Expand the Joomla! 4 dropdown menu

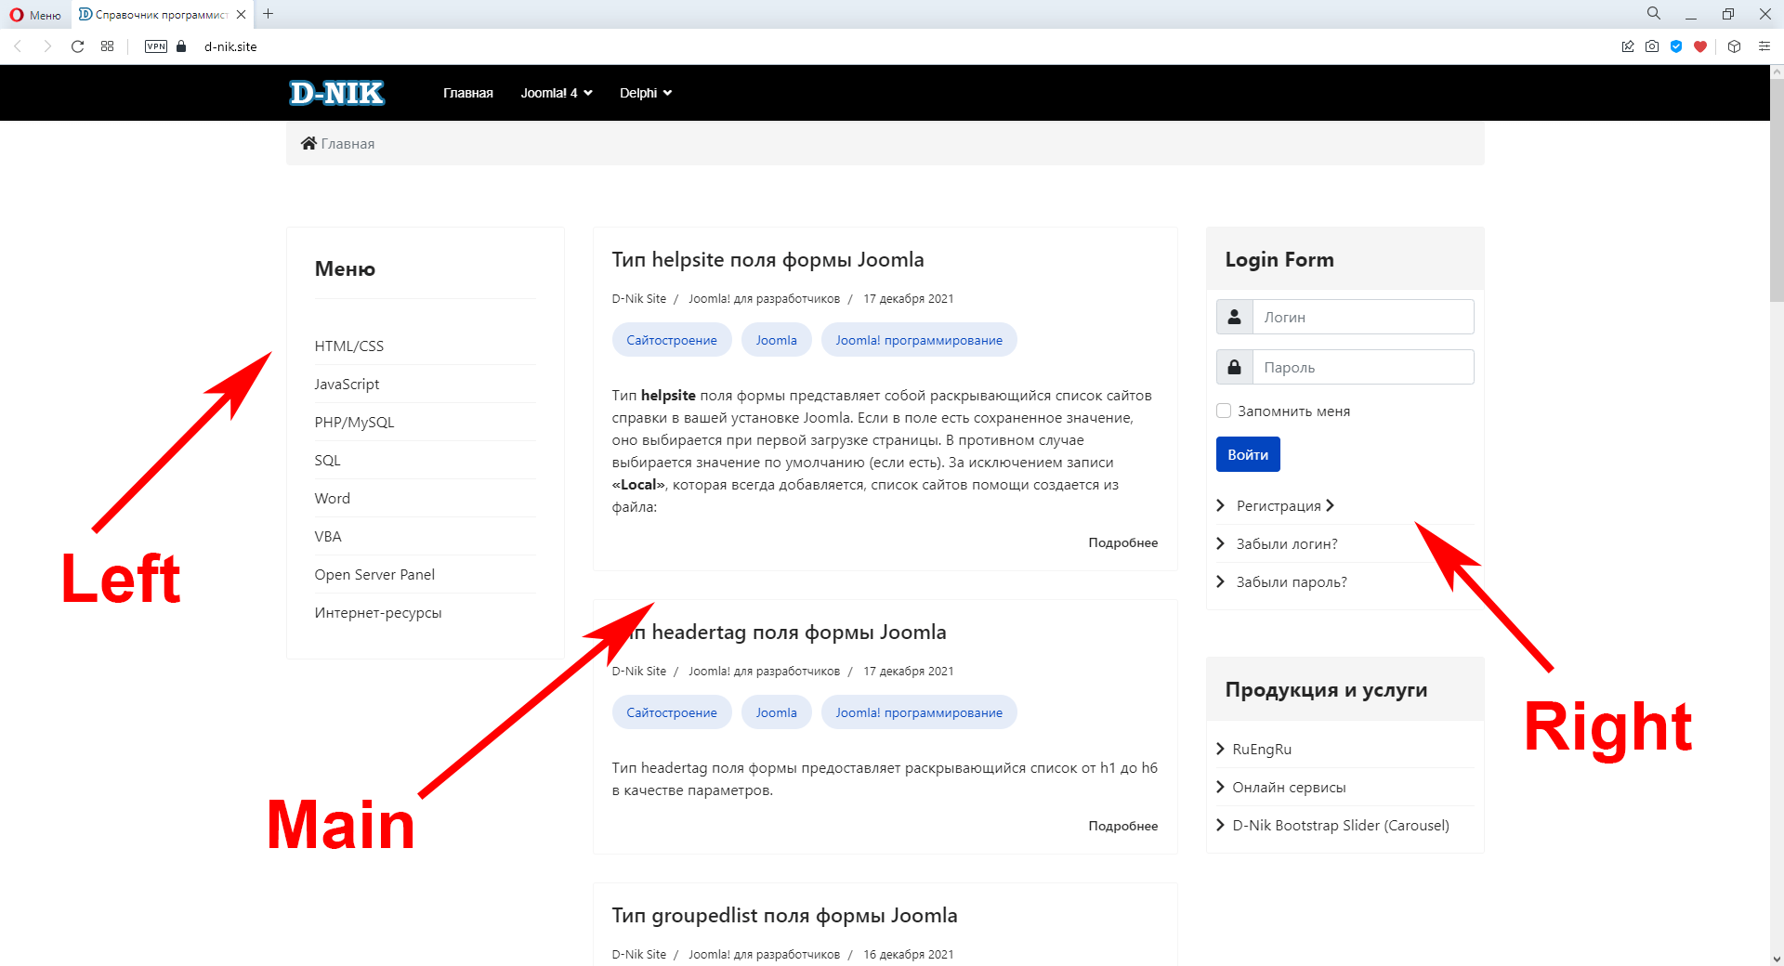(557, 93)
